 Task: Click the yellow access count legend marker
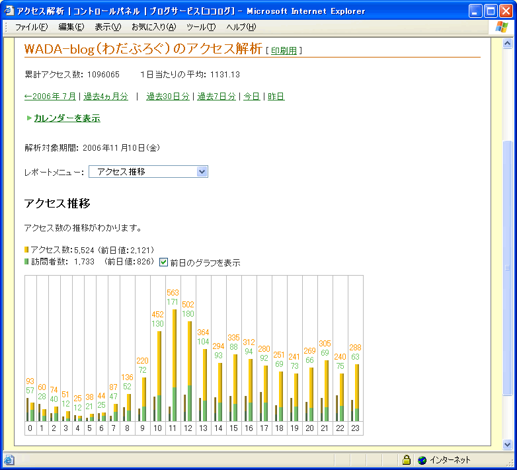coord(26,250)
